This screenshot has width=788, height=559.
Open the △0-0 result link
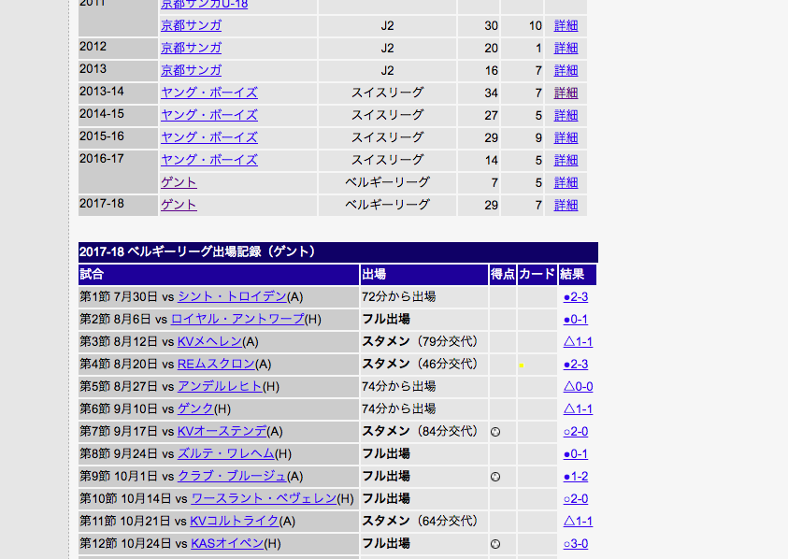point(578,387)
